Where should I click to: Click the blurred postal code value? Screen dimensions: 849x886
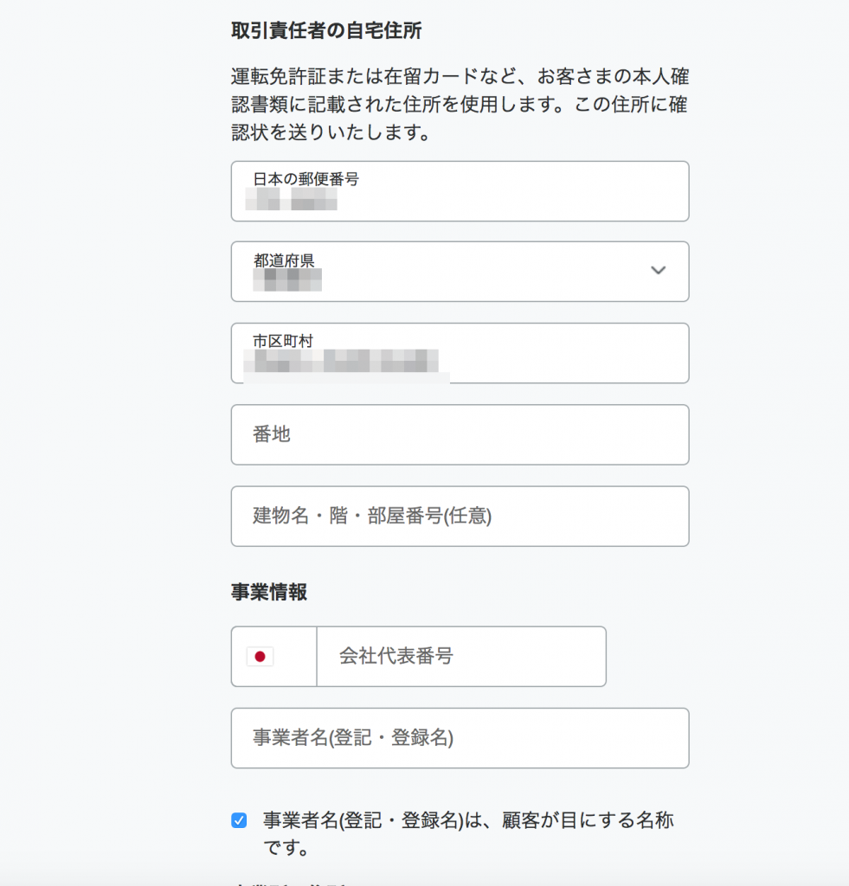[291, 201]
